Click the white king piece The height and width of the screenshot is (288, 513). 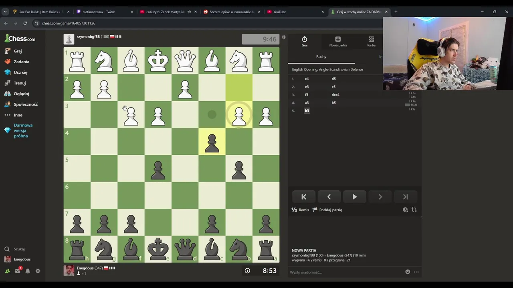point(158,61)
